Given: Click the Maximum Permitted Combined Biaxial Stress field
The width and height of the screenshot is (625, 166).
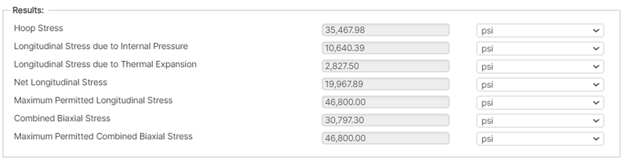Looking at the screenshot, I should click(x=385, y=138).
